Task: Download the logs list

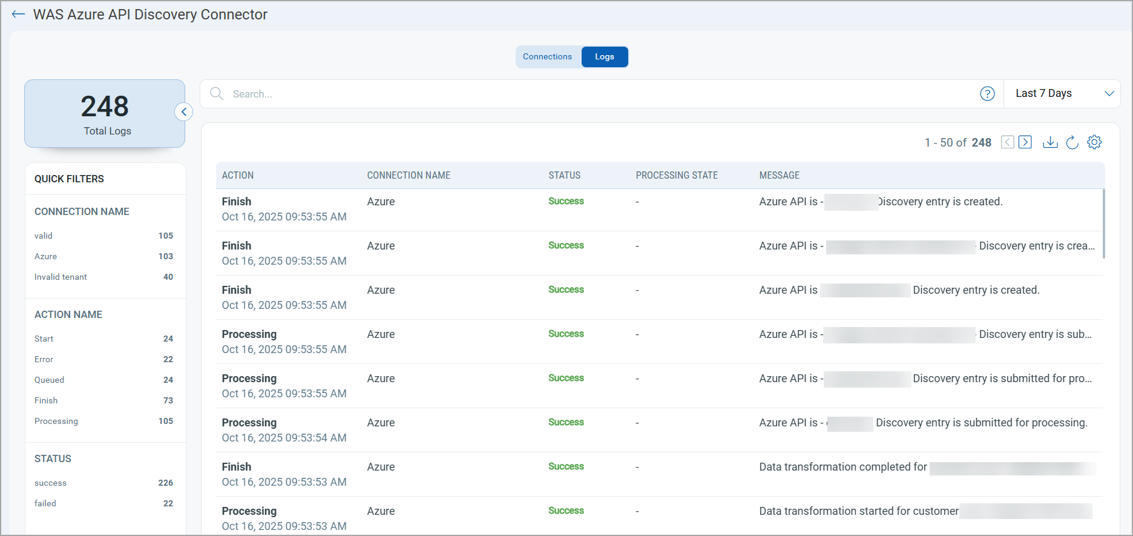Action: [1050, 142]
